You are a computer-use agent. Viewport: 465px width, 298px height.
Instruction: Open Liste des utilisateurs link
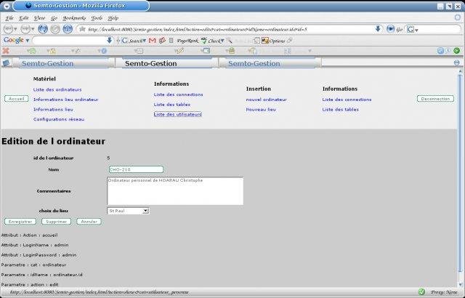click(x=177, y=114)
